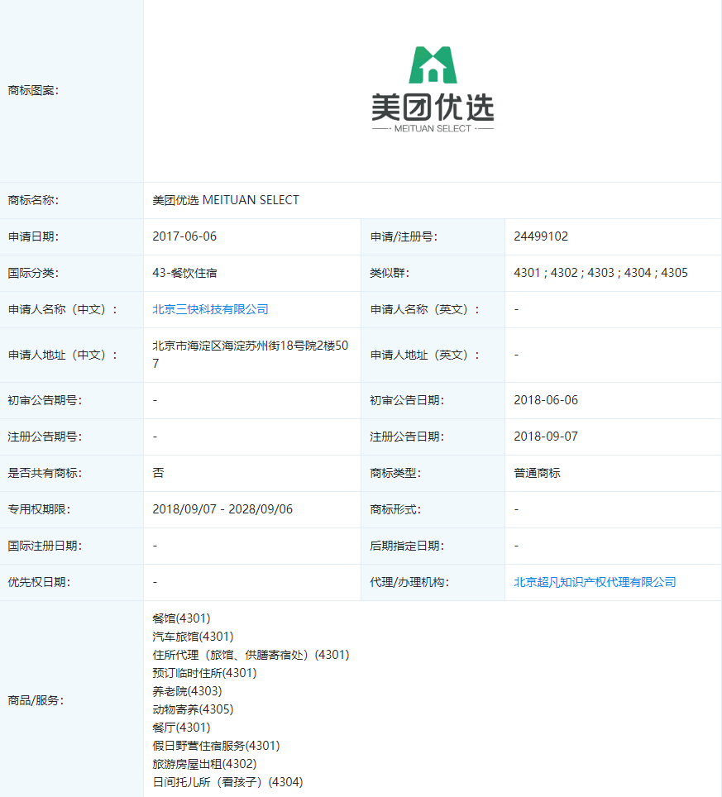Select shared trademark value 否
Image resolution: width=722 pixels, height=797 pixels.
[x=158, y=473]
